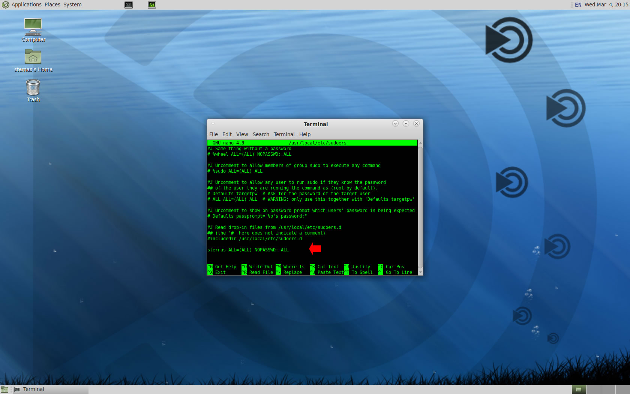This screenshot has width=630, height=394.
Task: Click the '^W Where Is' nano shortcut
Action: [x=290, y=267]
